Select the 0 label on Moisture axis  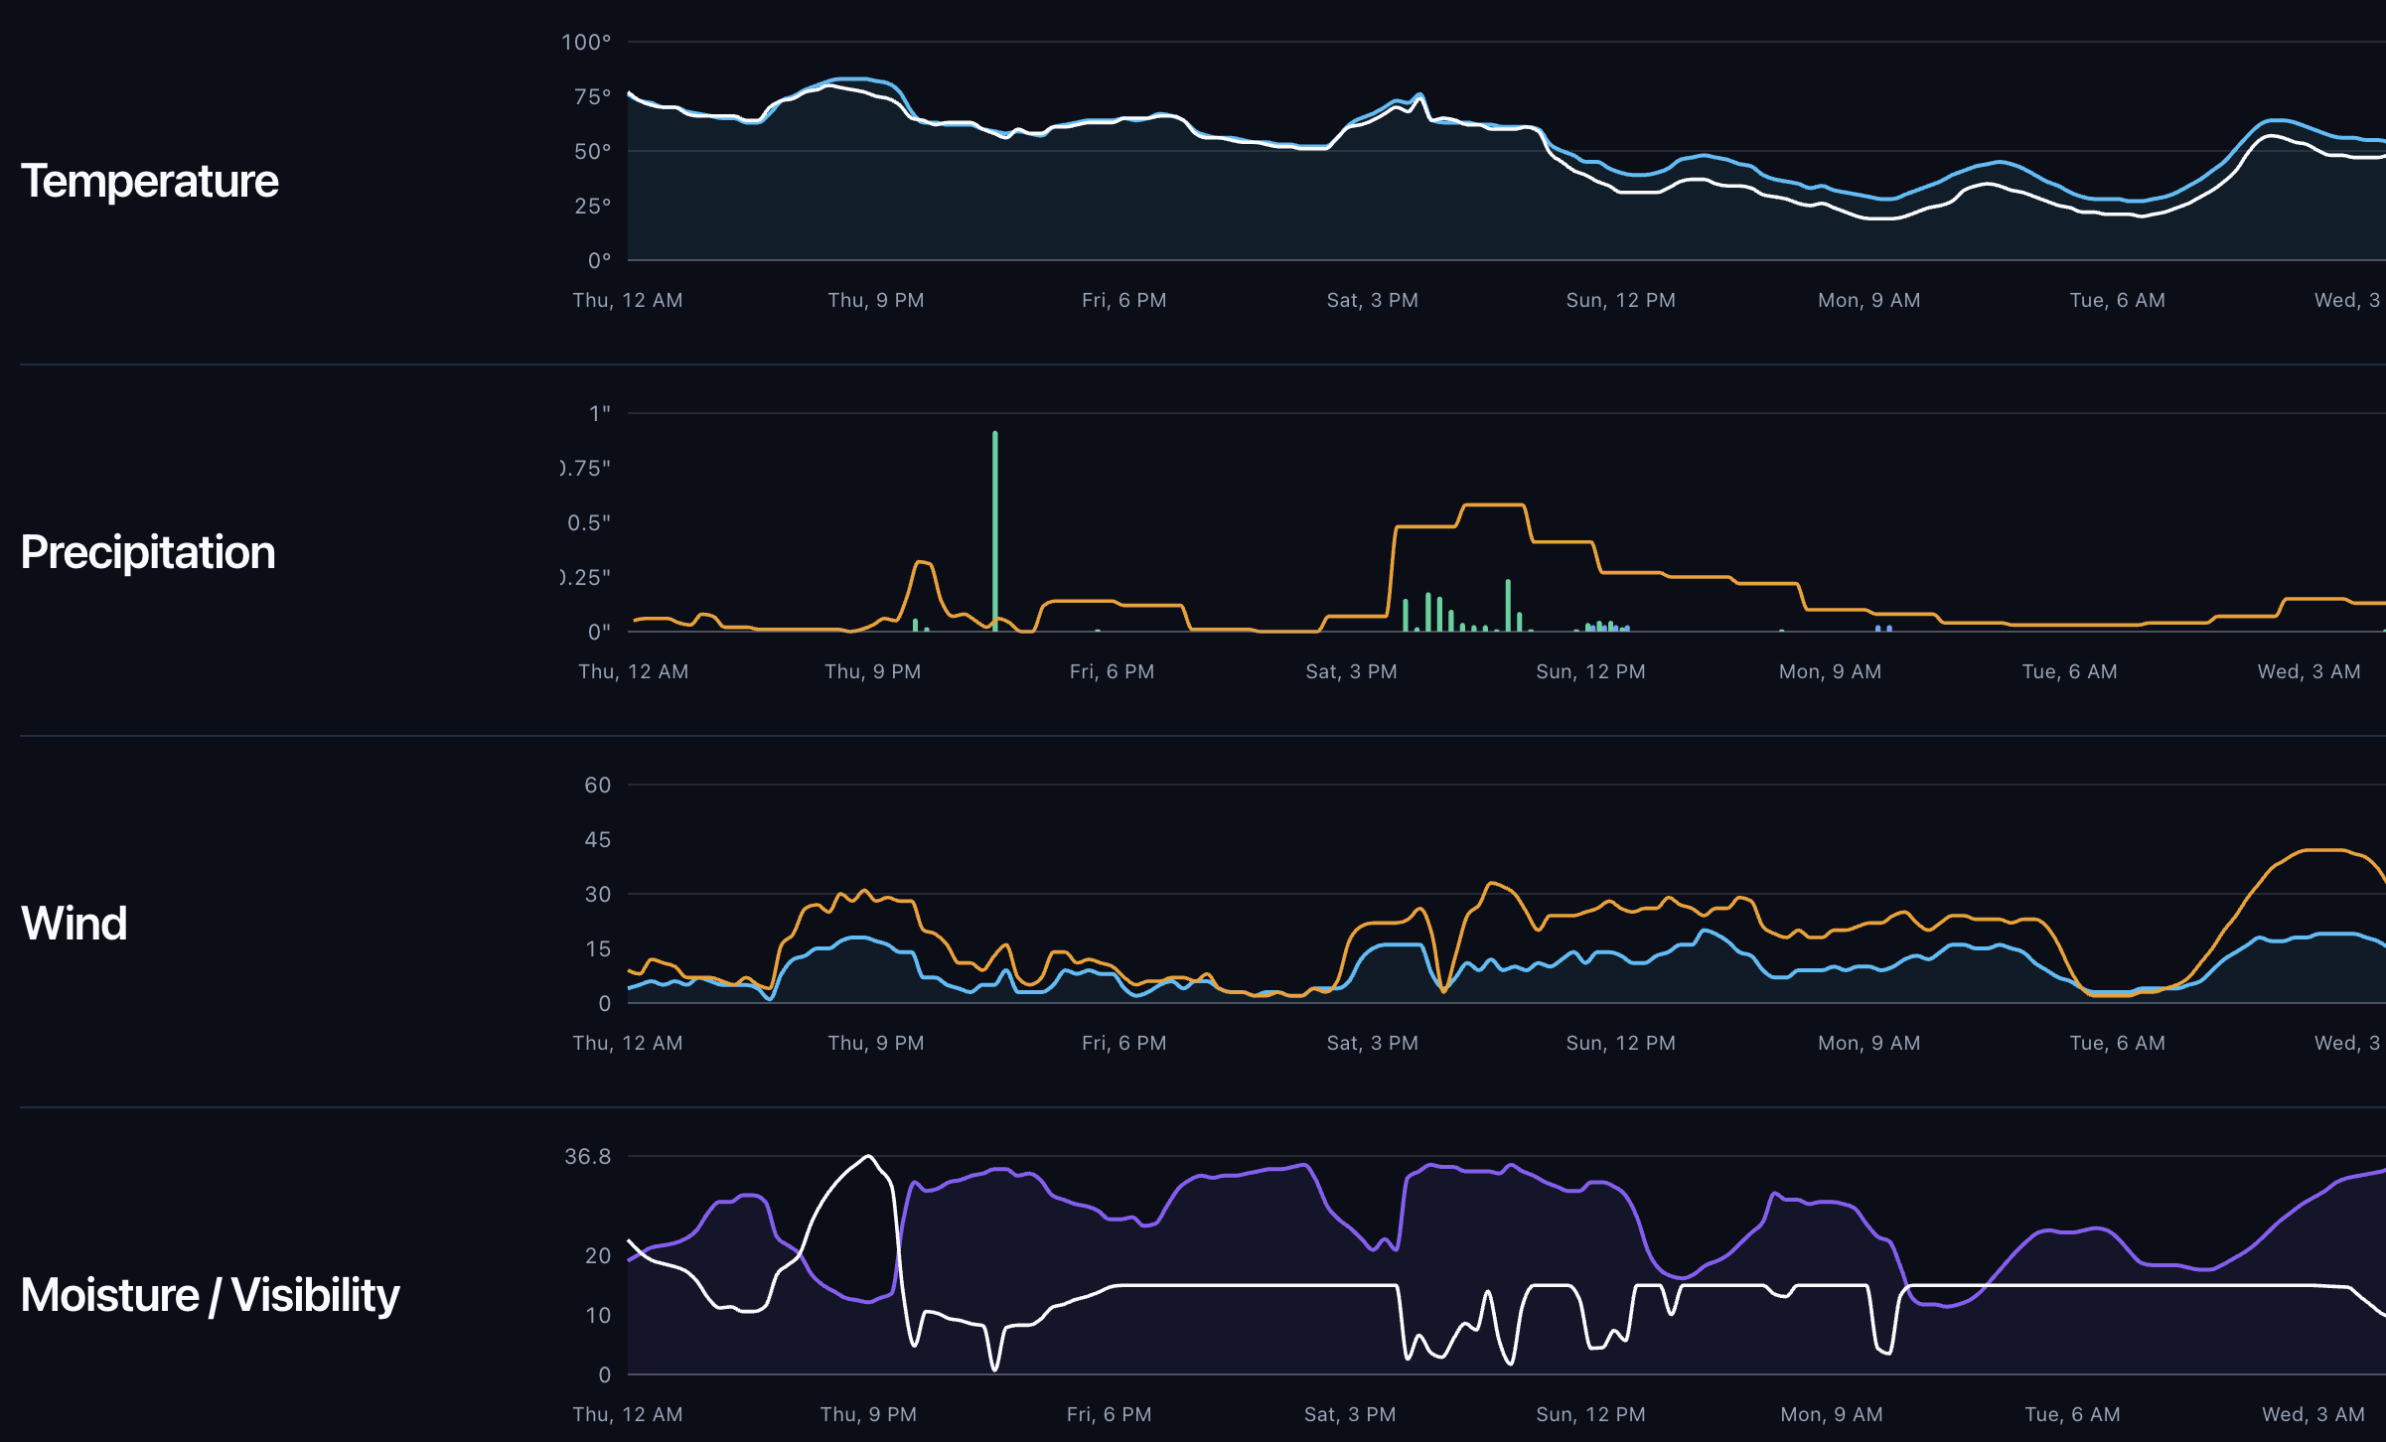(x=605, y=1374)
